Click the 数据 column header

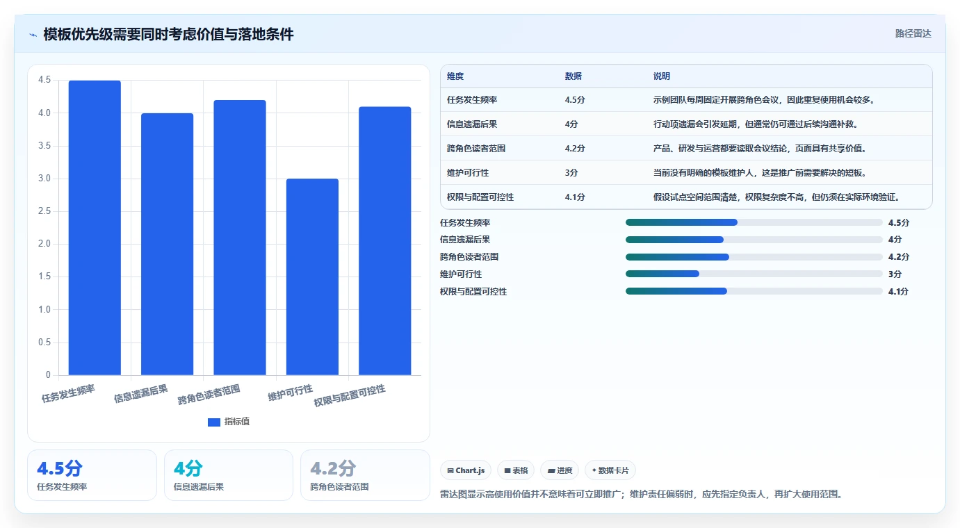(573, 76)
